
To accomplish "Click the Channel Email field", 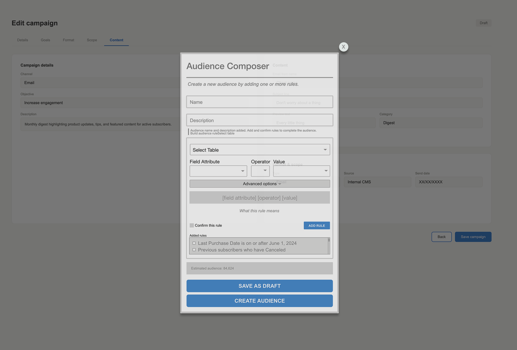I will tap(100, 83).
